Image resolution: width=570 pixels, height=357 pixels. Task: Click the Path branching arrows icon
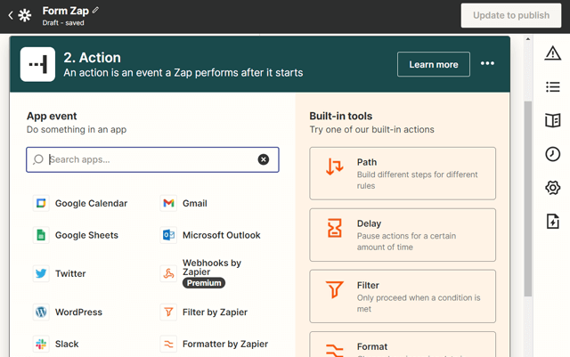(335, 166)
